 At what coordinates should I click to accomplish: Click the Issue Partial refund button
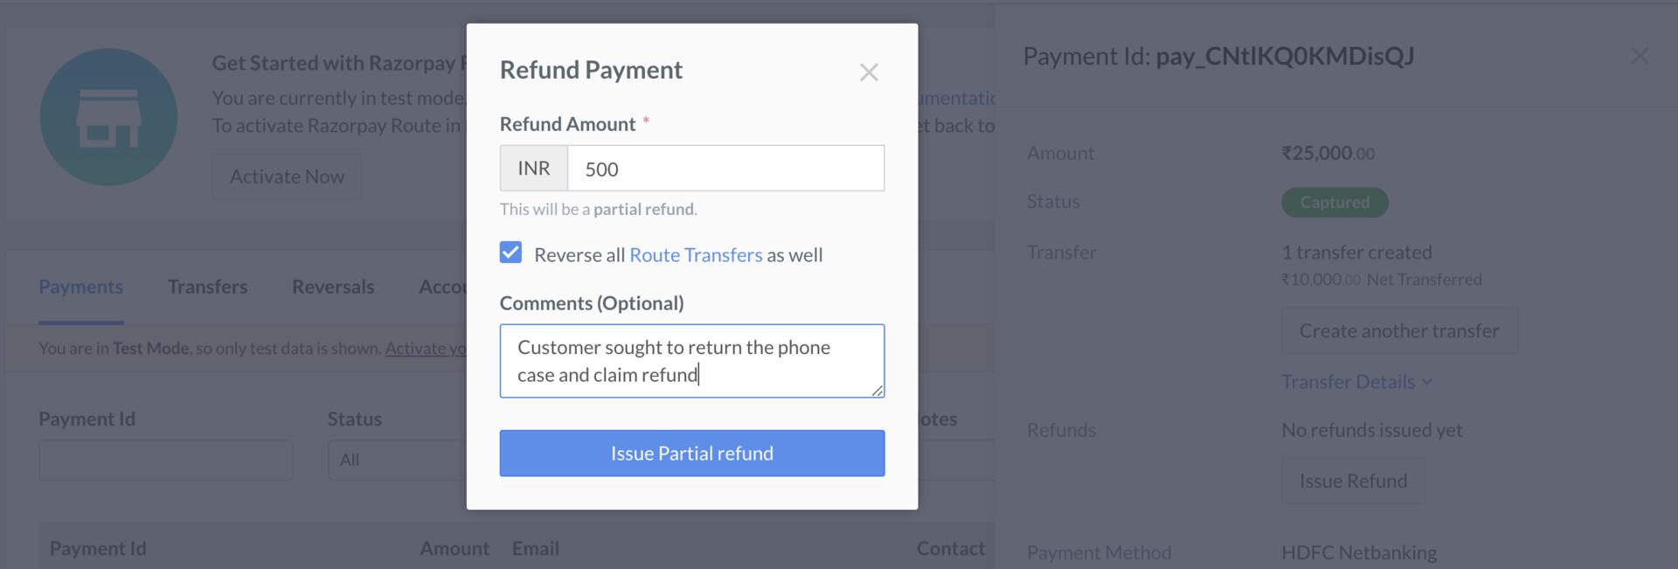(x=691, y=453)
